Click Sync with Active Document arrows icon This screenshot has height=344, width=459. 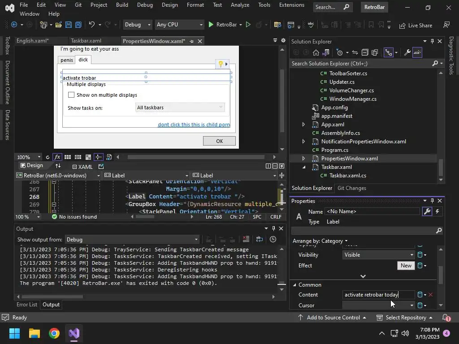pos(355,53)
